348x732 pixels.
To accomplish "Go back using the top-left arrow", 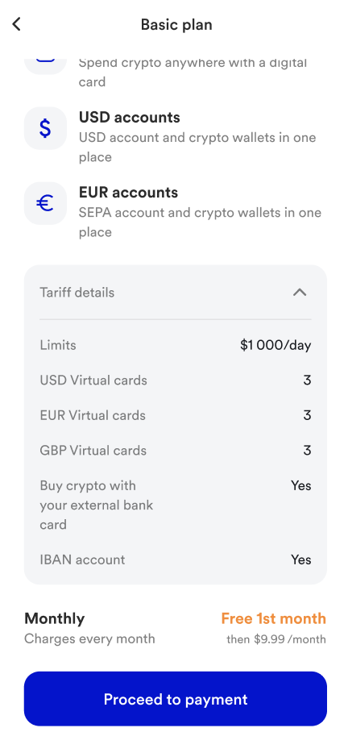I will coord(17,24).
